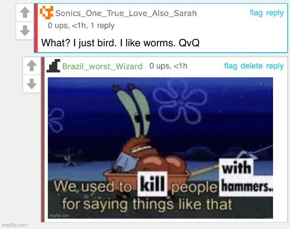Select the '0 ups, <1h' text beside Brazil_worst_Wizard

tap(168, 66)
